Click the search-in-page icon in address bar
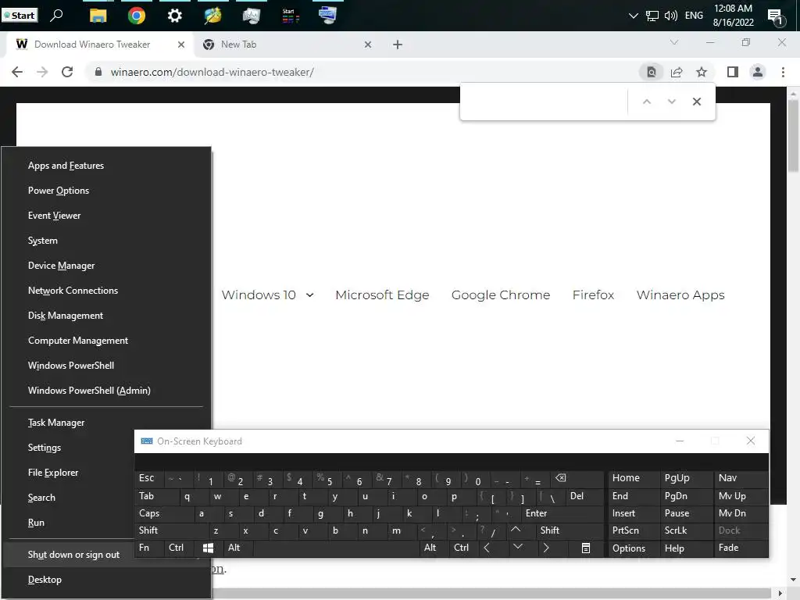This screenshot has height=600, width=800. [x=652, y=72]
